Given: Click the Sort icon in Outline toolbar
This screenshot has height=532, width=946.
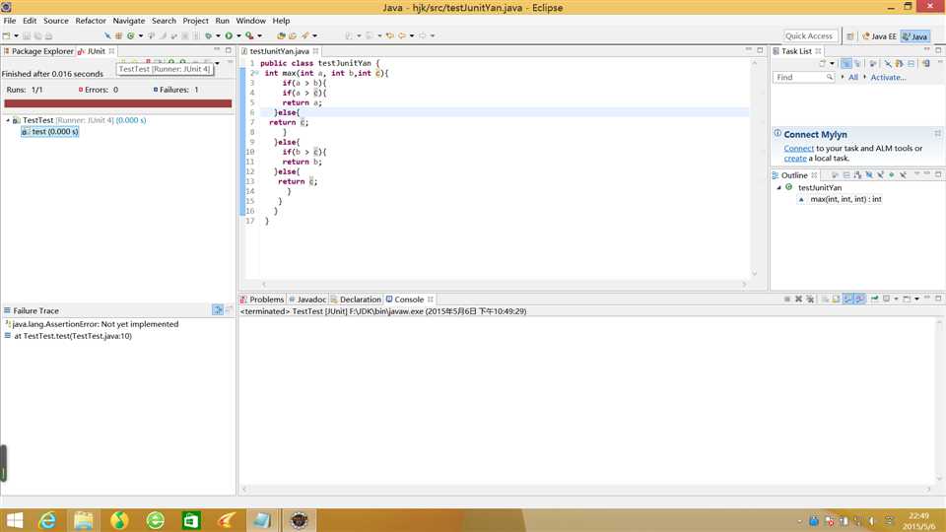Looking at the screenshot, I should [857, 175].
